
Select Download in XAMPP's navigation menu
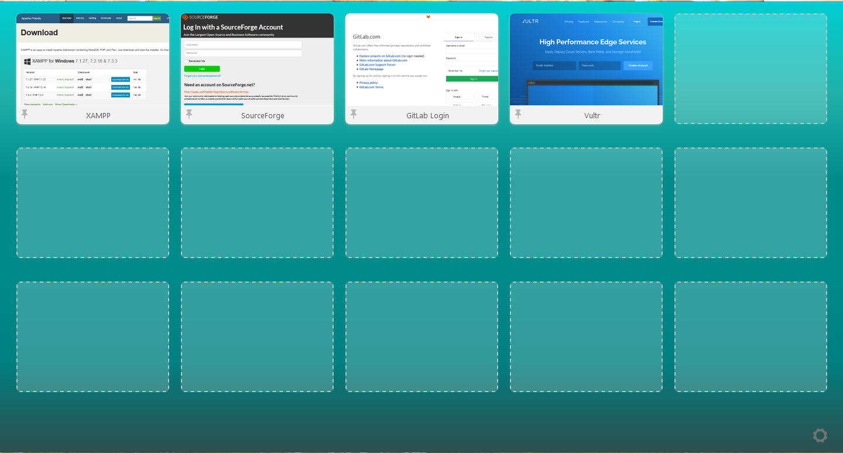pyautogui.click(x=67, y=18)
